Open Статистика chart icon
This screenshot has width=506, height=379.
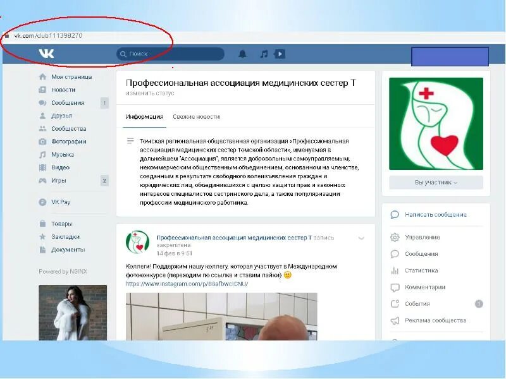[x=395, y=270]
